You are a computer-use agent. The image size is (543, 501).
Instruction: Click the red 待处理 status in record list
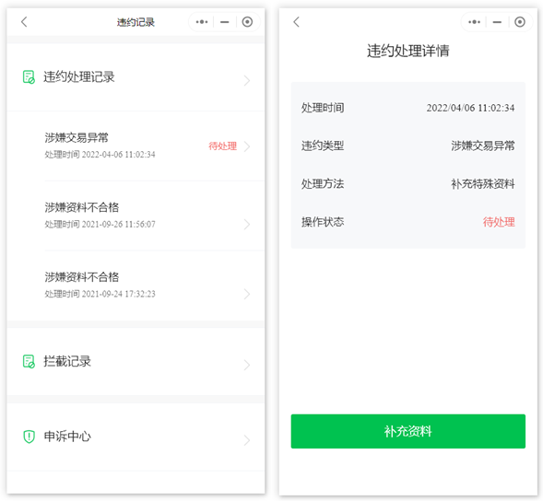[223, 146]
